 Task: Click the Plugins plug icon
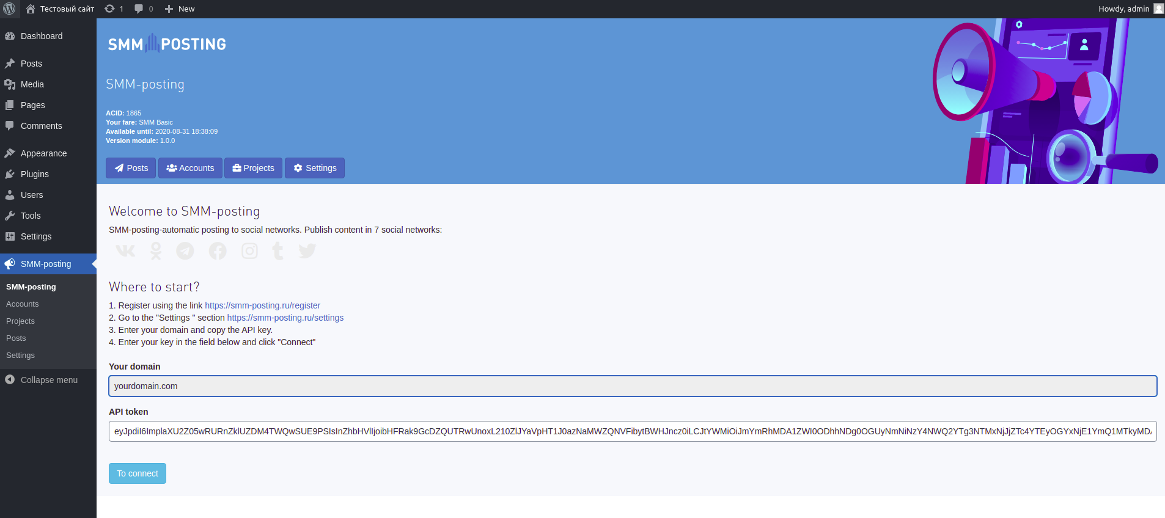10,174
